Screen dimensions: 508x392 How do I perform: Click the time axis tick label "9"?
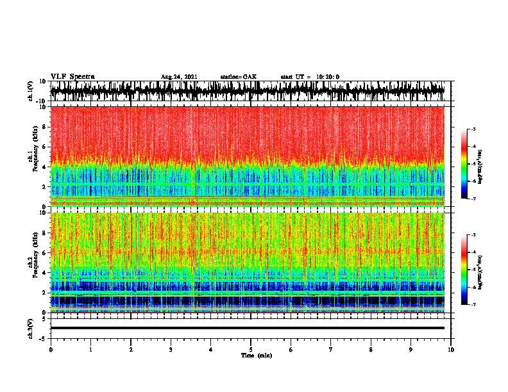tap(411, 350)
